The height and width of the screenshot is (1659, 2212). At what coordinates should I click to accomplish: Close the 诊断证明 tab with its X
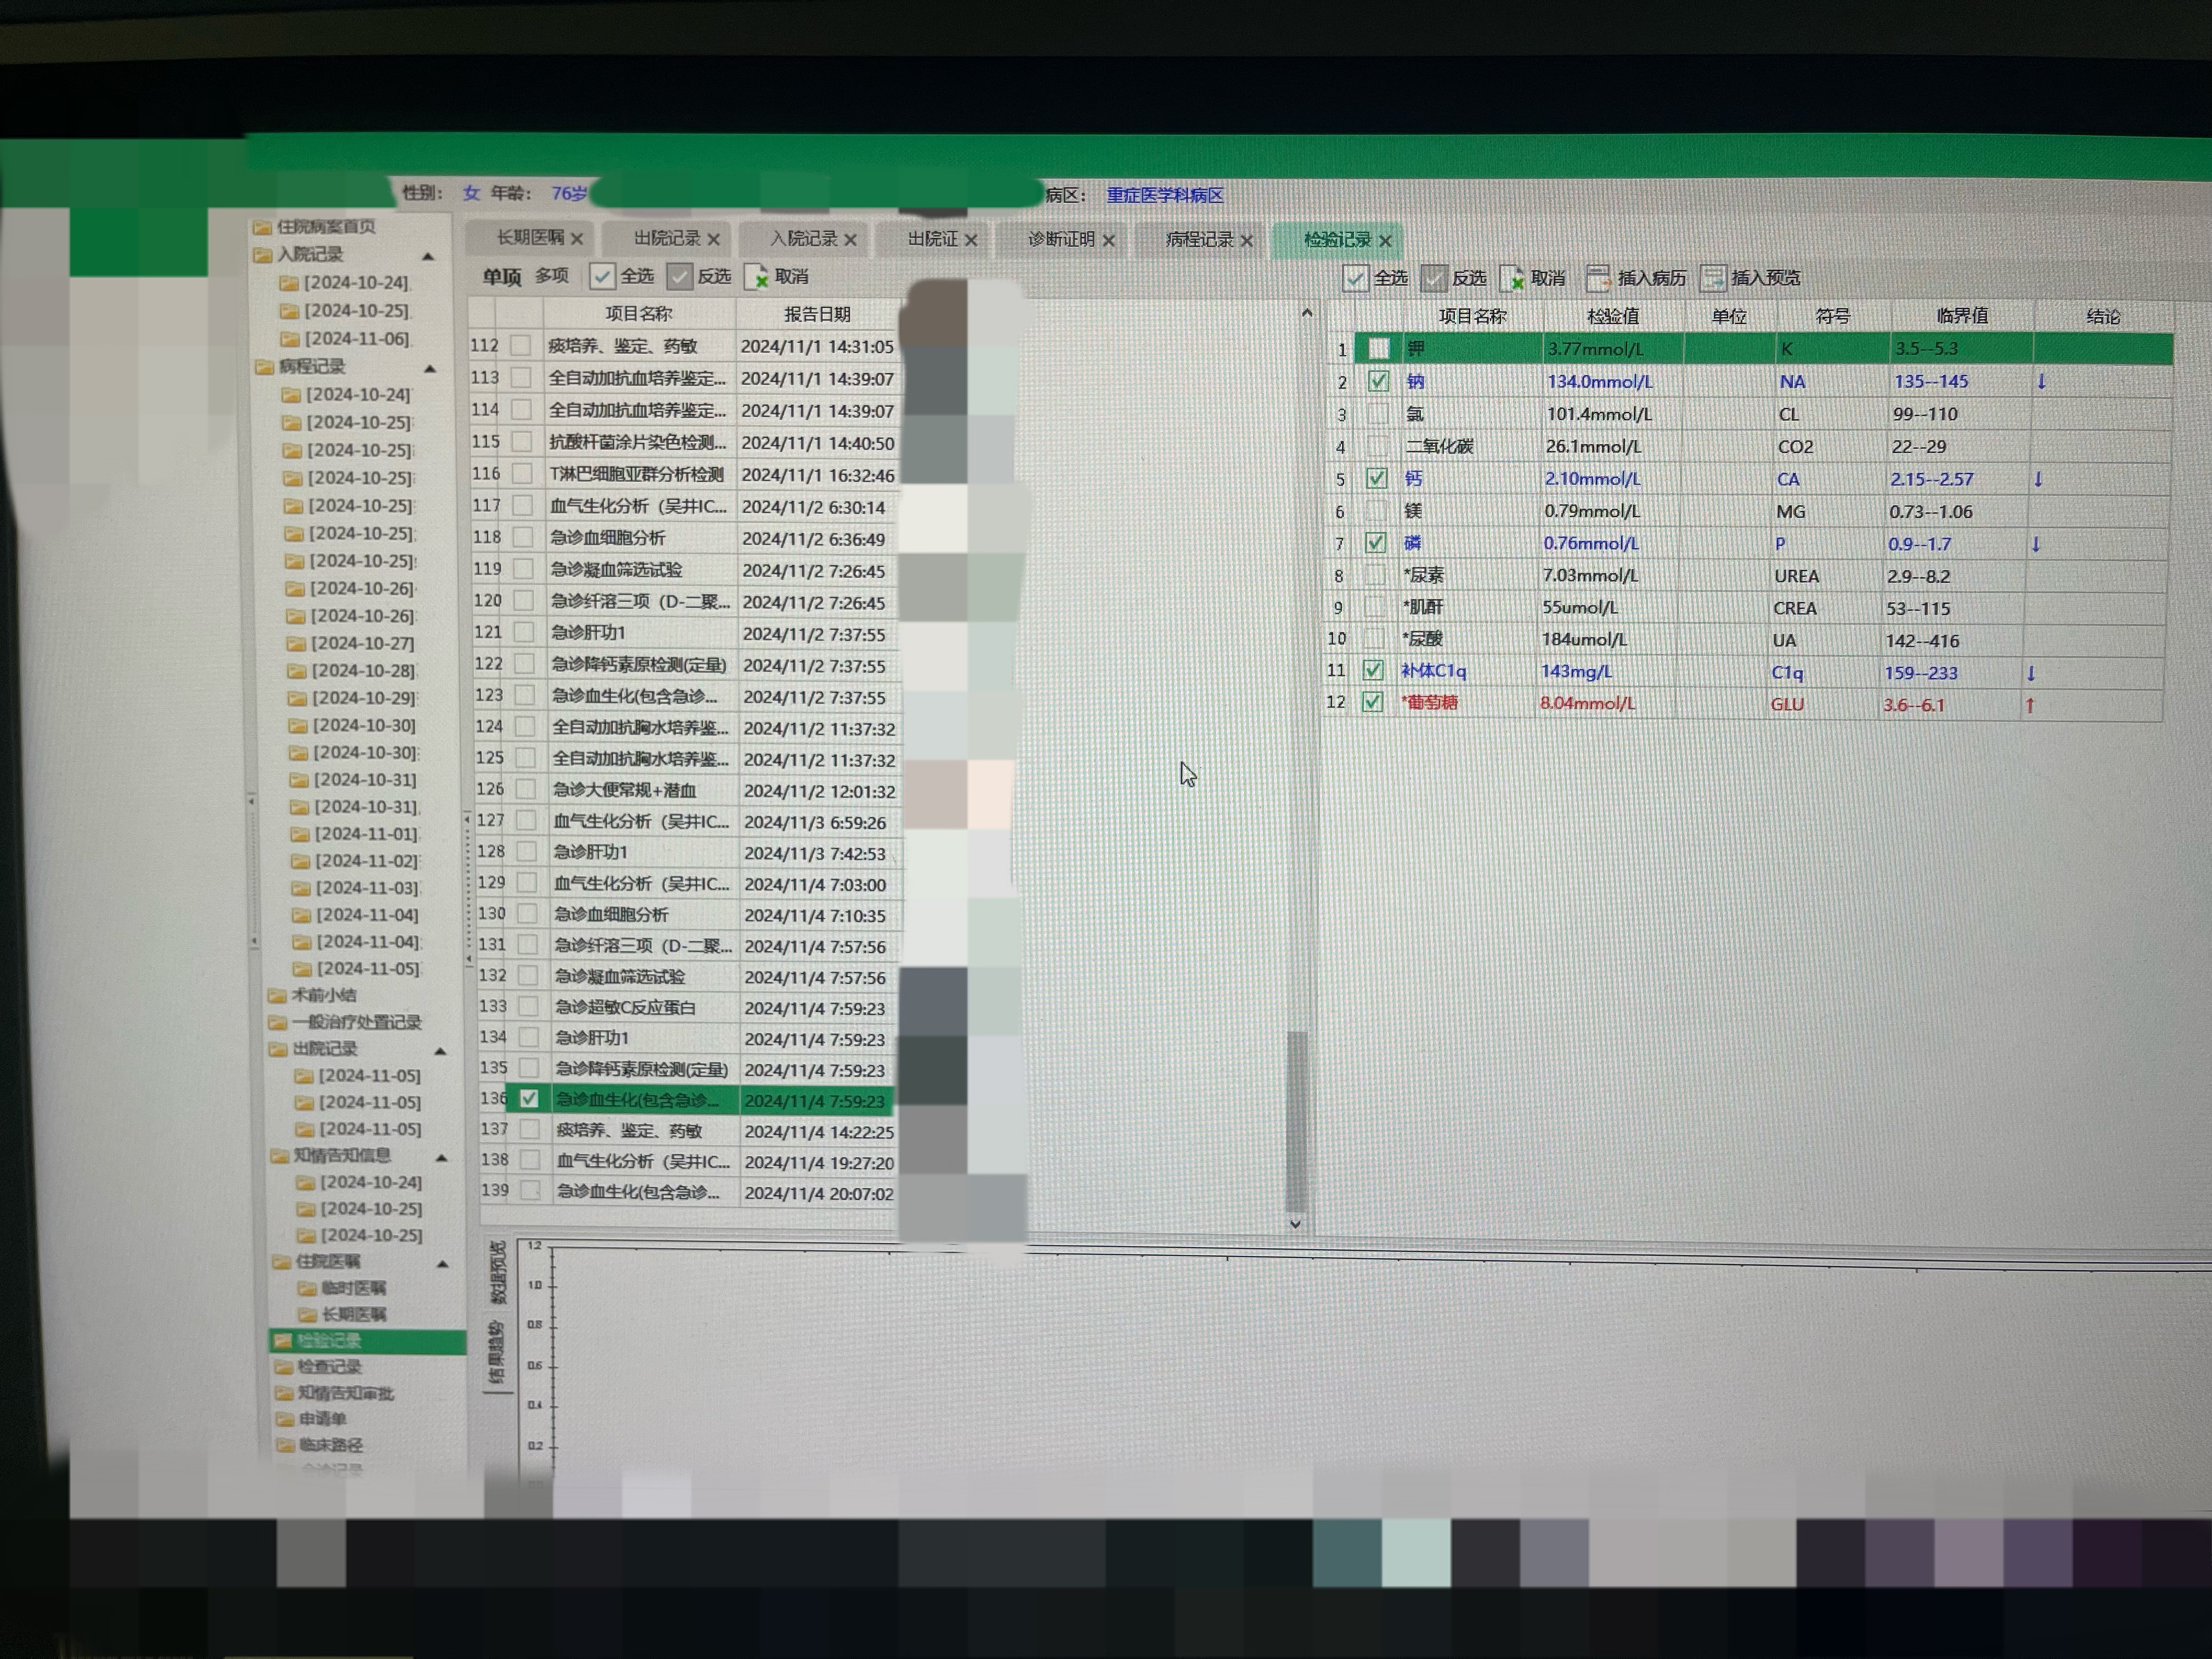(x=1108, y=240)
